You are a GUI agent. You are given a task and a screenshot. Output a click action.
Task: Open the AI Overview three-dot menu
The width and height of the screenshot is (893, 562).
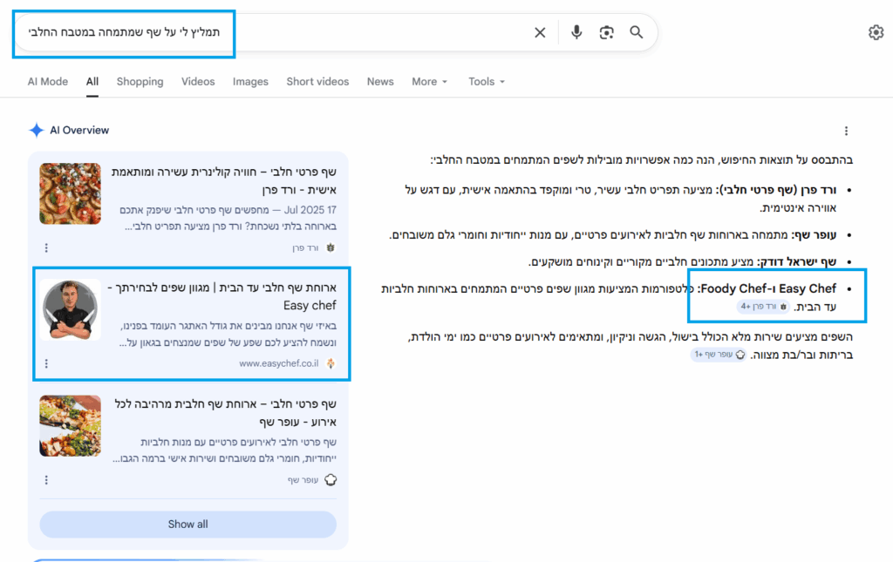tap(846, 129)
